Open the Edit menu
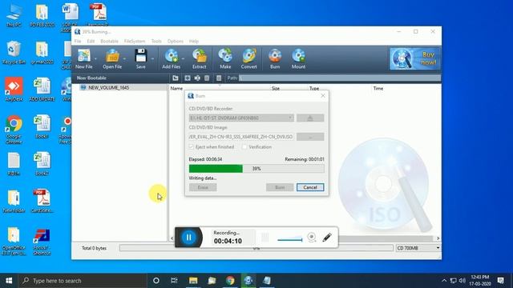Screen dimensions: 513x288 [x=91, y=41]
